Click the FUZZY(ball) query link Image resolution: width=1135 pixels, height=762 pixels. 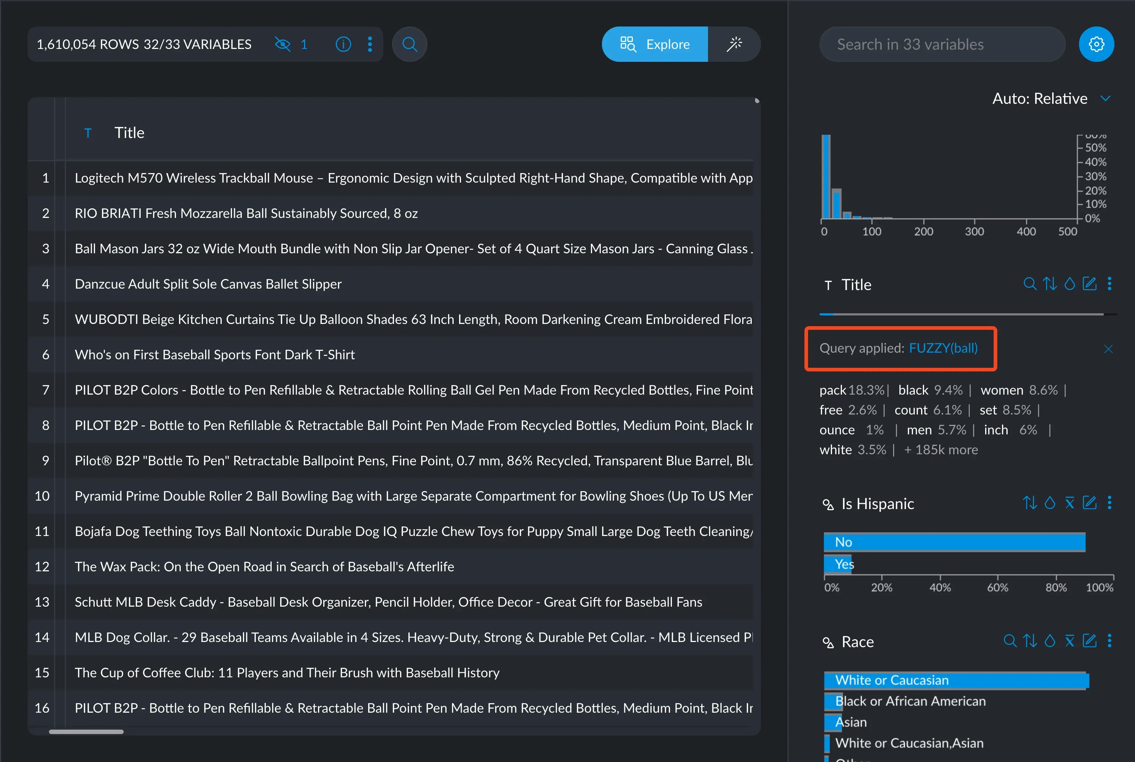[943, 348]
